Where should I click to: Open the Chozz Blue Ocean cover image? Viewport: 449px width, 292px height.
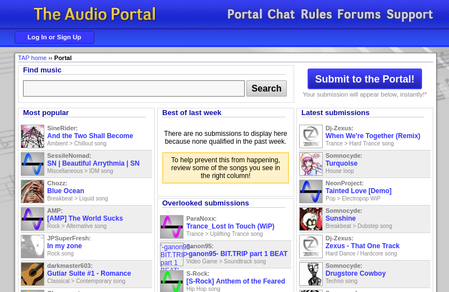[x=33, y=191]
